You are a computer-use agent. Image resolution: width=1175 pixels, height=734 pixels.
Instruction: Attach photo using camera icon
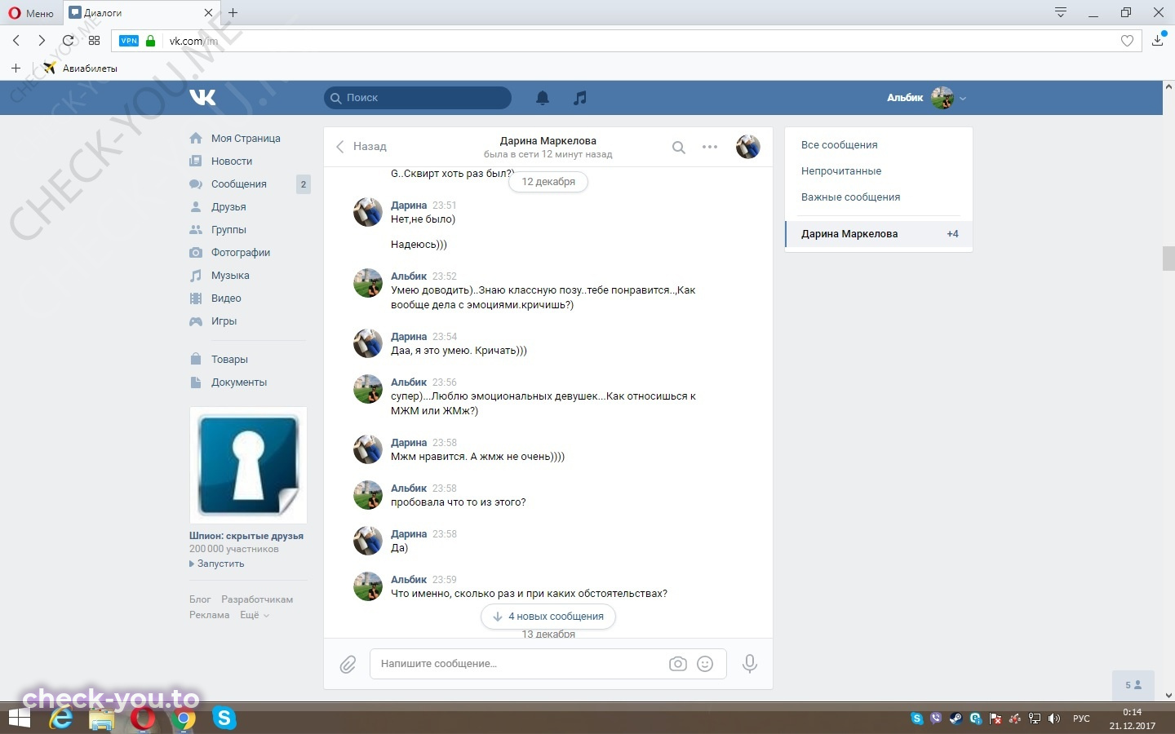pyautogui.click(x=678, y=664)
